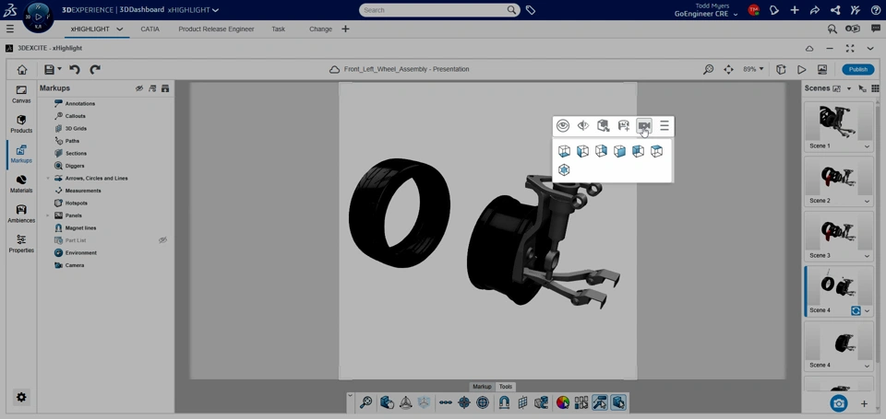
Task: Switch to the Tools tab
Action: point(505,387)
